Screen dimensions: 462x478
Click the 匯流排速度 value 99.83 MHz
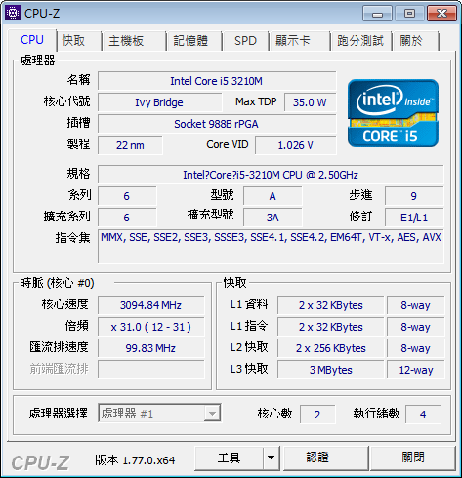click(x=151, y=348)
